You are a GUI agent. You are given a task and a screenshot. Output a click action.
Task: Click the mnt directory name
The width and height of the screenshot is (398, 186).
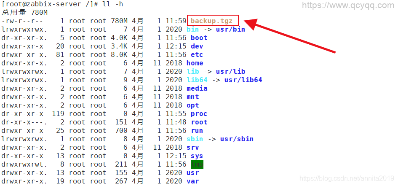pyautogui.click(x=192, y=97)
